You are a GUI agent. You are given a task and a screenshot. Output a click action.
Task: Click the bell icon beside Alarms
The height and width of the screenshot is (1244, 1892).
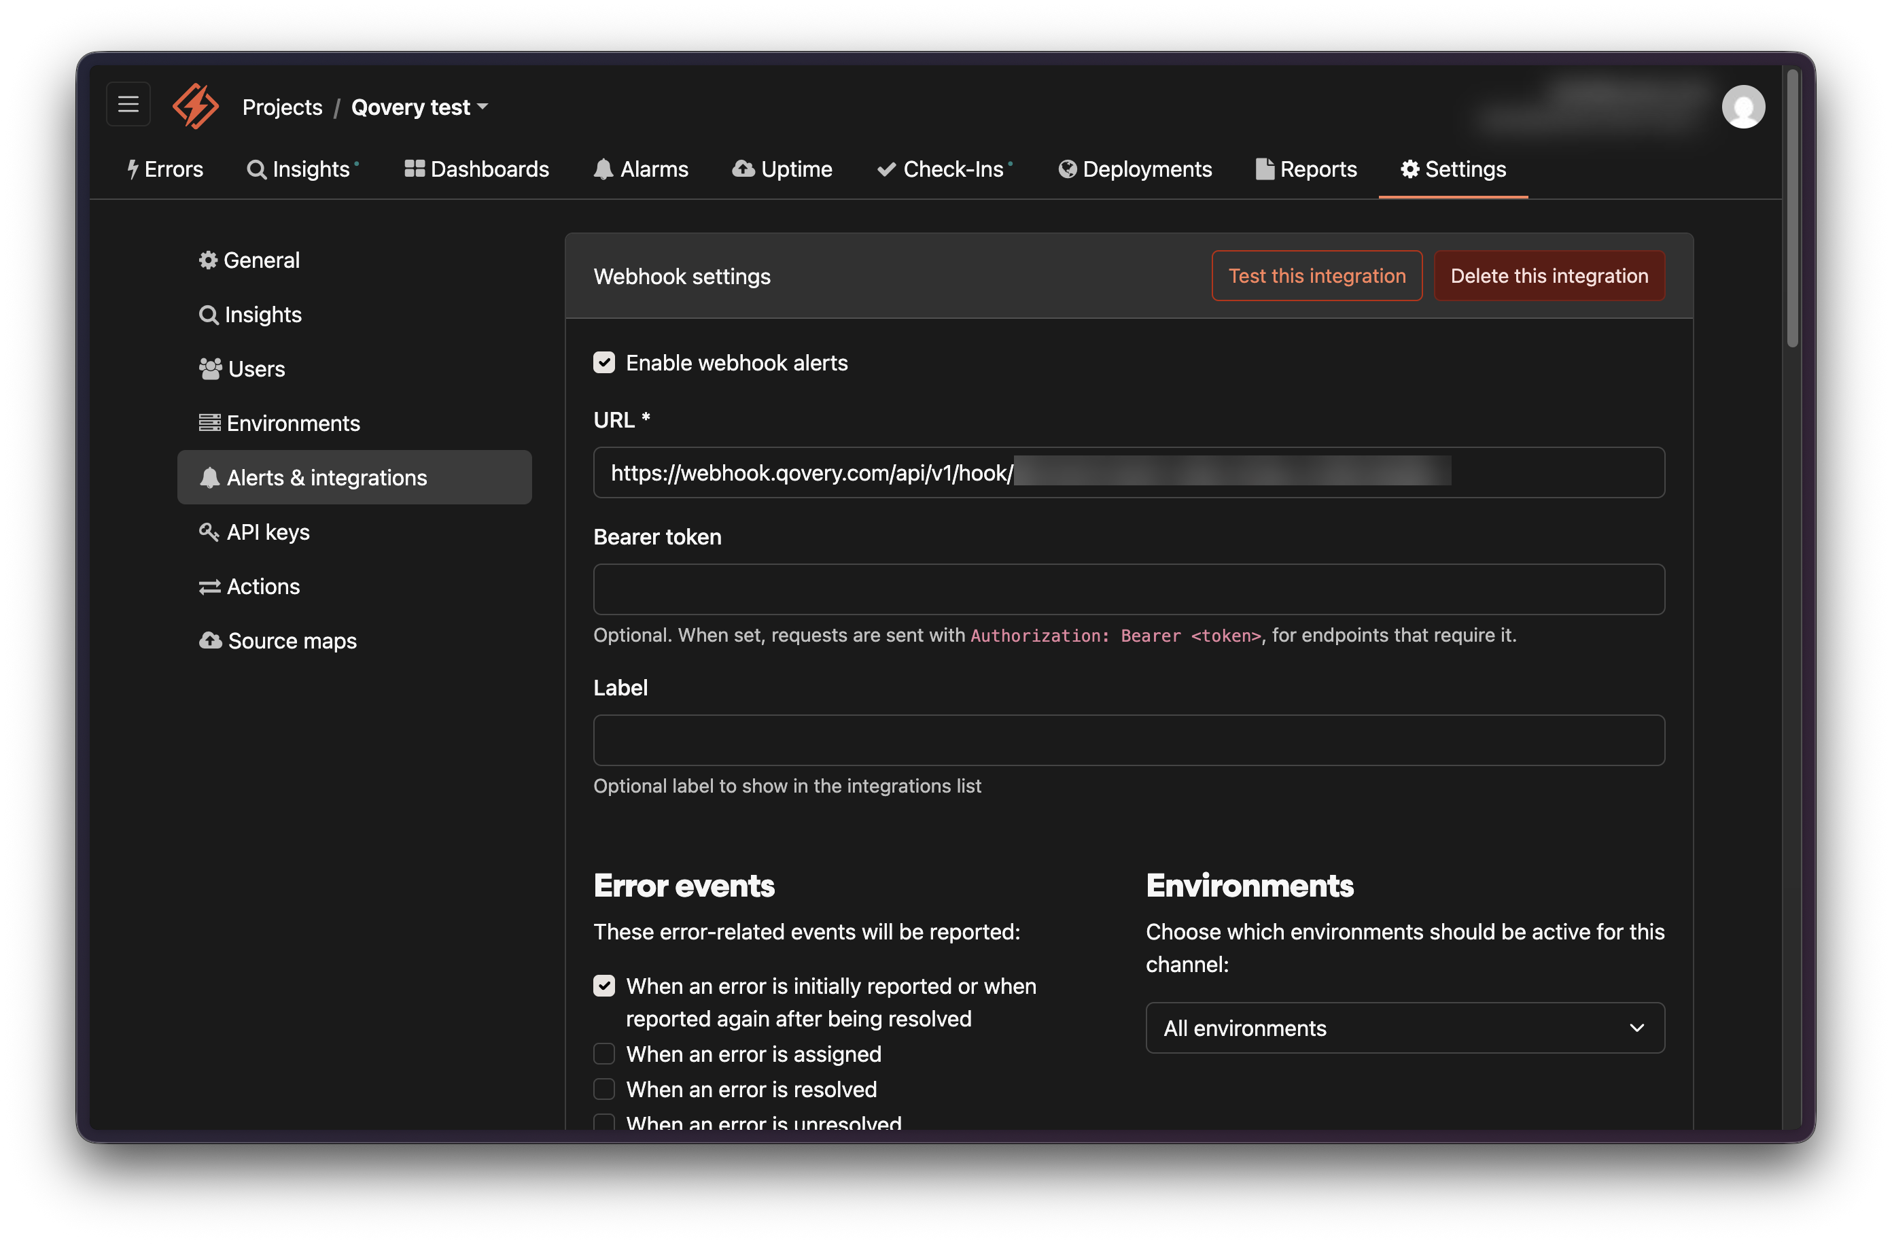coord(603,169)
